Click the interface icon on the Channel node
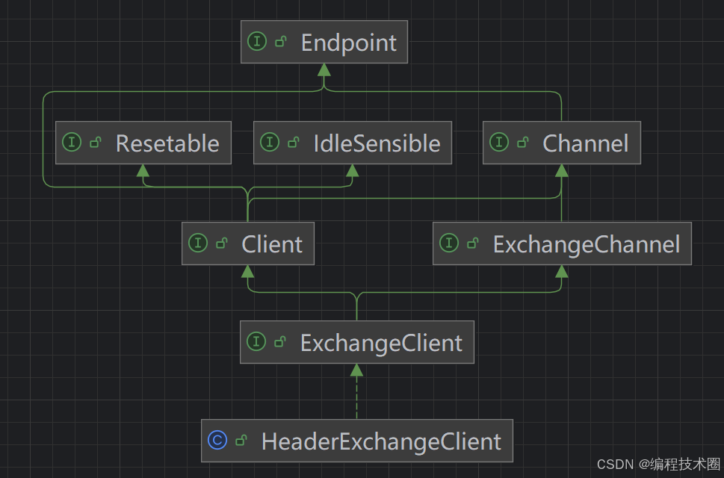The height and width of the screenshot is (478, 724). coord(499,142)
